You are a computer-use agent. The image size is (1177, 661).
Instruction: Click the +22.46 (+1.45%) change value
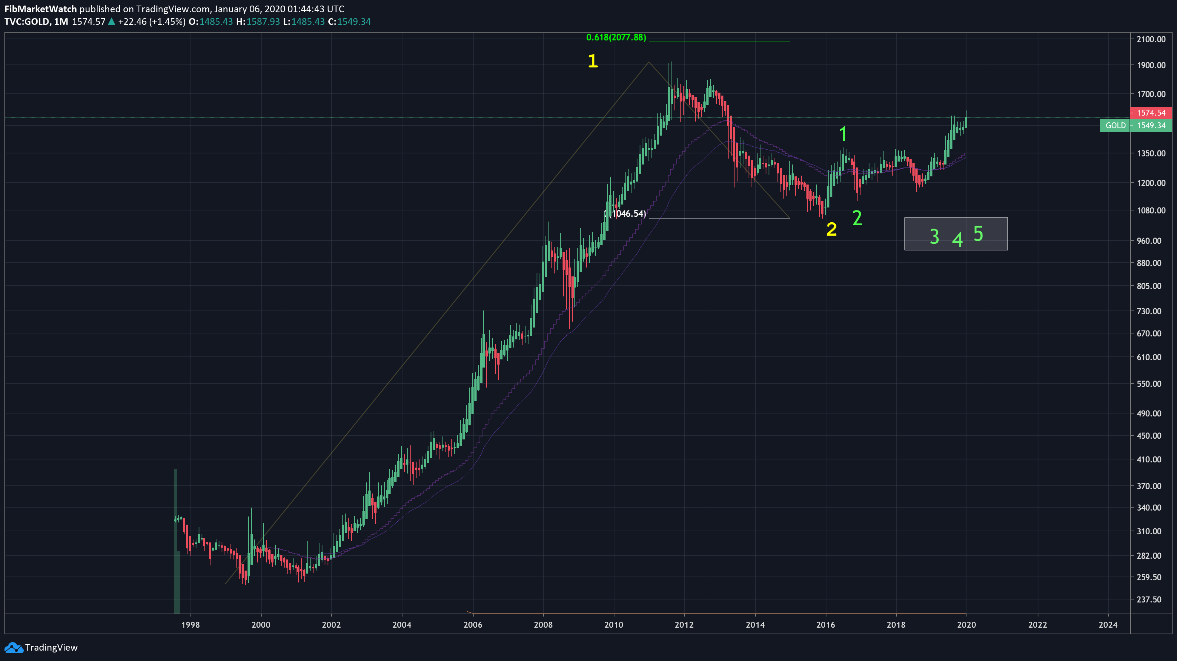[x=152, y=21]
